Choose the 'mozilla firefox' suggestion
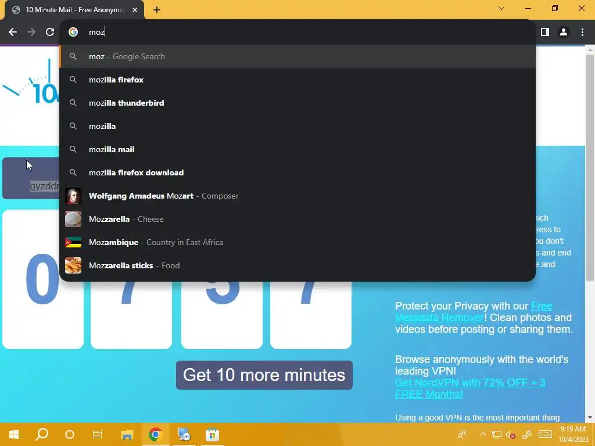 click(x=297, y=80)
